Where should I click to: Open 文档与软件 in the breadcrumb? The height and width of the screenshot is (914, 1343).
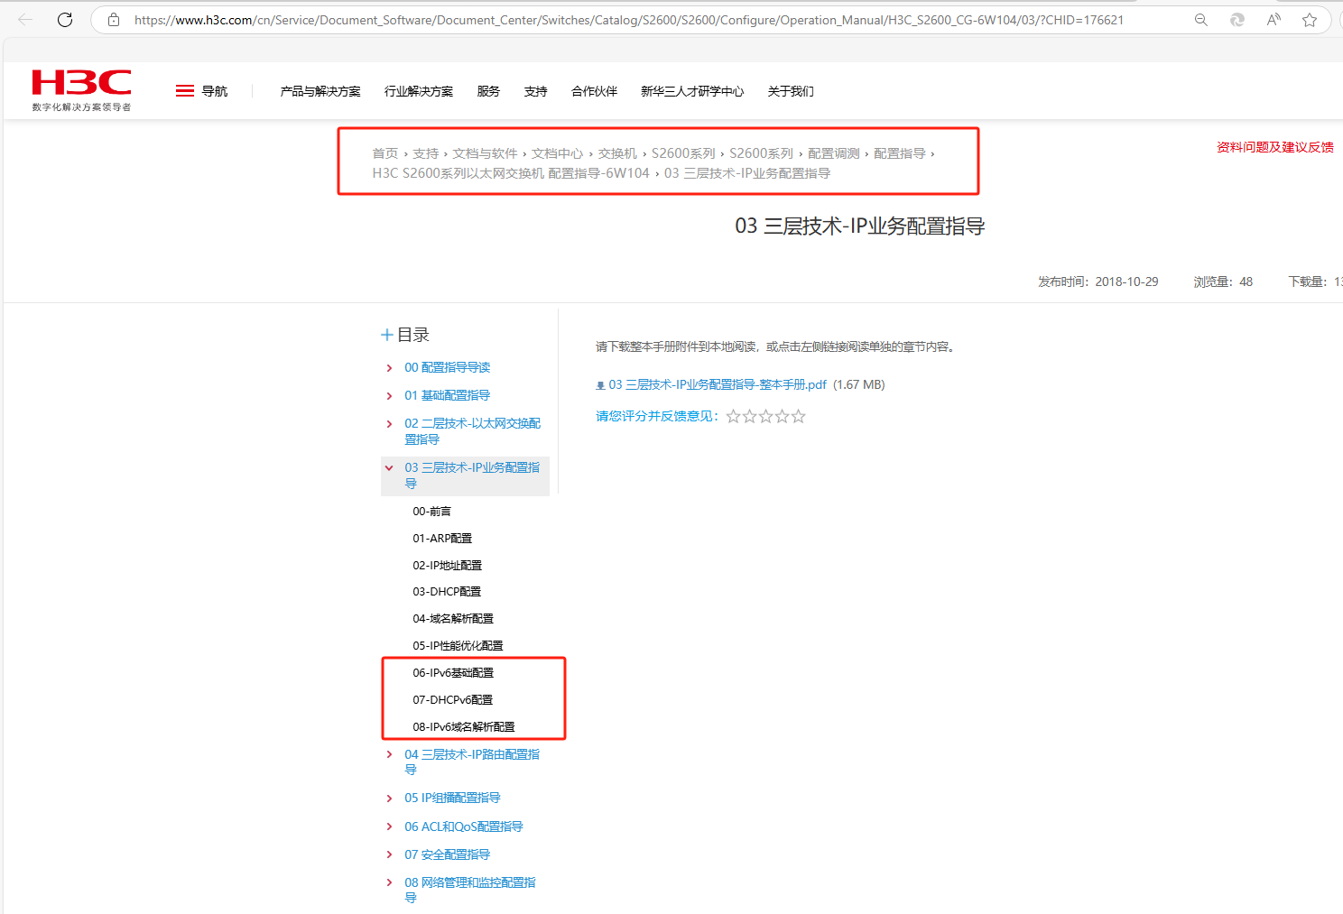(485, 153)
